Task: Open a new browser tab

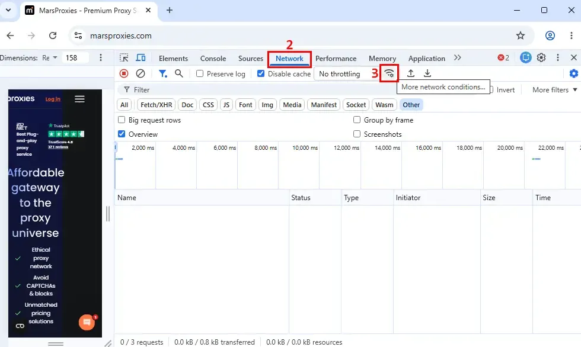Action: [x=170, y=10]
